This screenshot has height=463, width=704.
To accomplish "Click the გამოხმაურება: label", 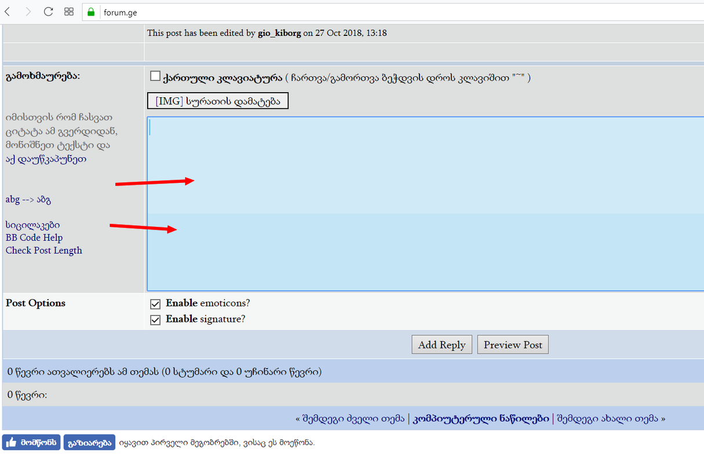I will (x=42, y=76).
